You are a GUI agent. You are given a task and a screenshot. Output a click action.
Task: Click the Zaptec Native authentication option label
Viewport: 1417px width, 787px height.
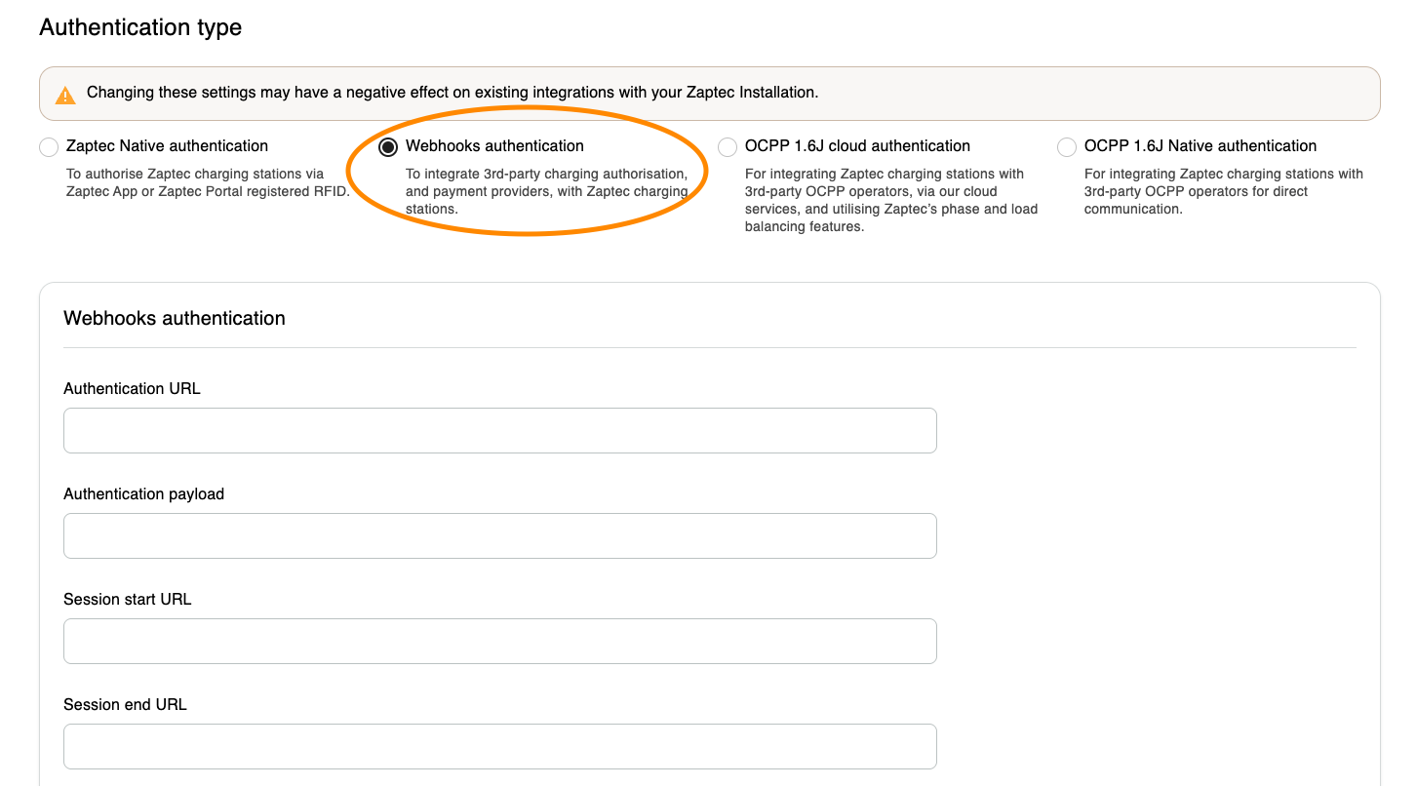click(x=167, y=146)
